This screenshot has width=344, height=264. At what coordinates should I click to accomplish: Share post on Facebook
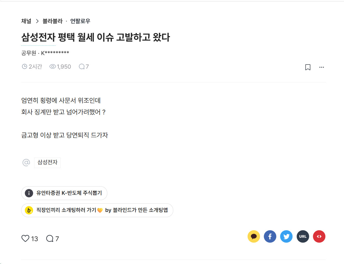pyautogui.click(x=270, y=236)
